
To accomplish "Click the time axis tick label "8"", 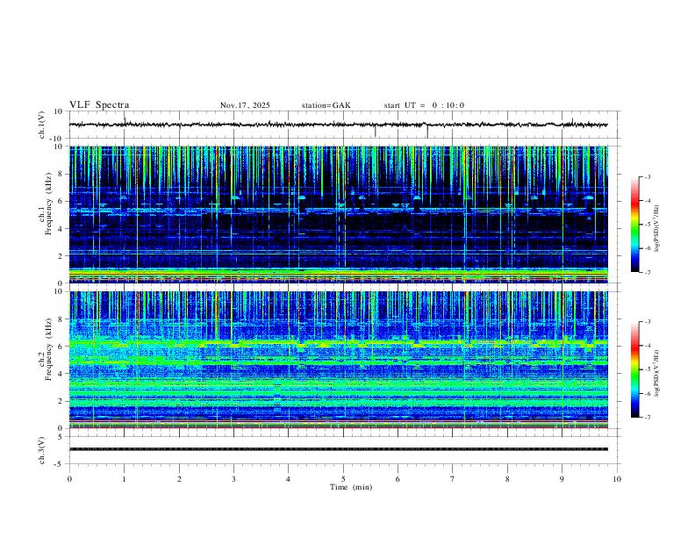I will pos(507,479).
